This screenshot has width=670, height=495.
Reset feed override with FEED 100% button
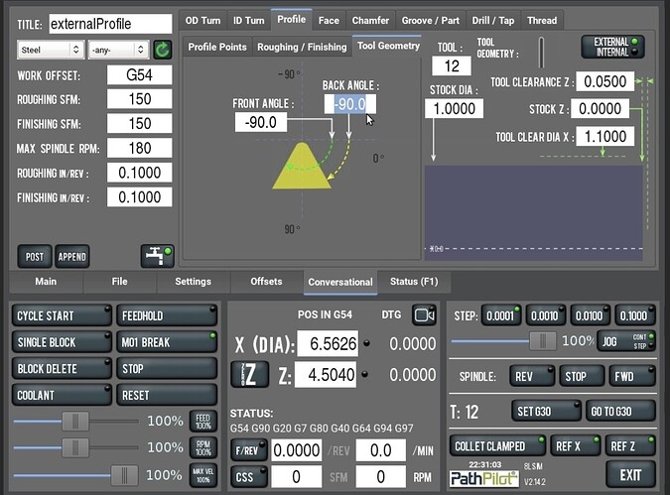[x=202, y=422]
